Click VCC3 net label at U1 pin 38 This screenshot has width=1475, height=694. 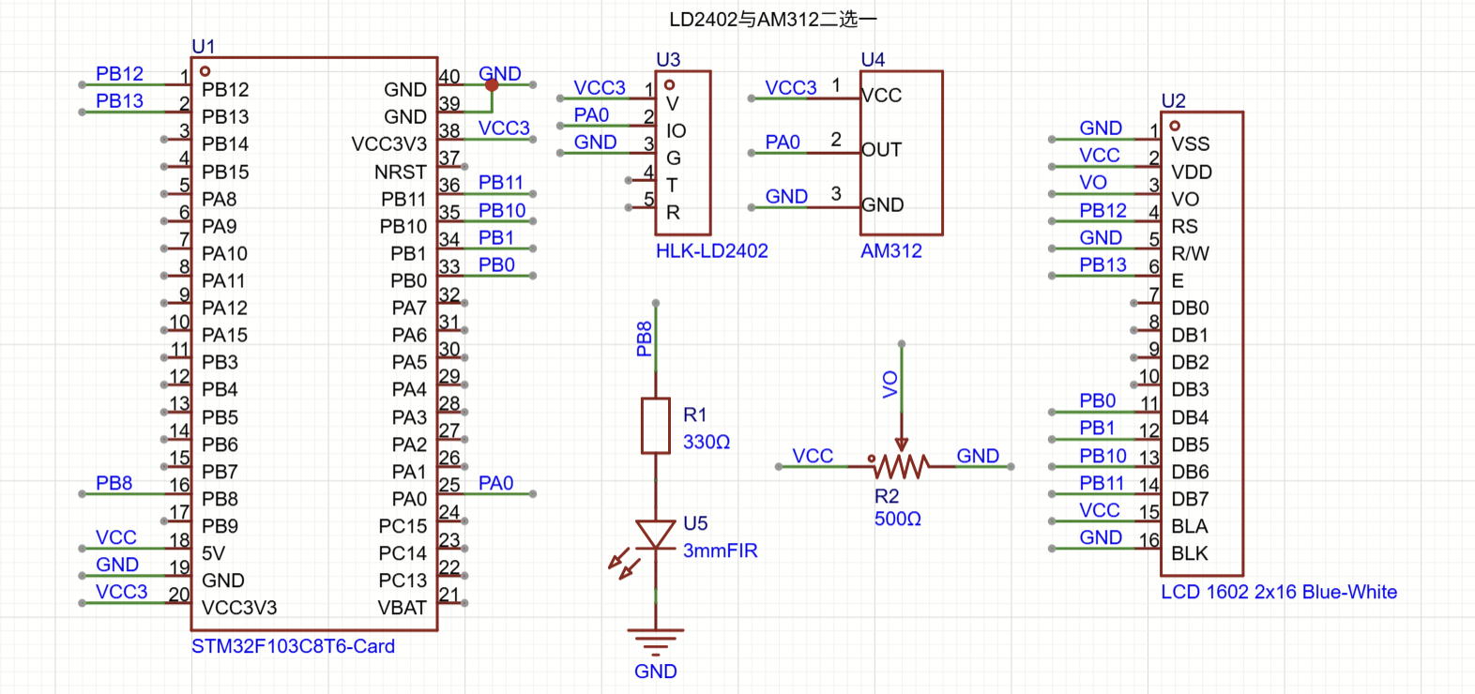pyautogui.click(x=504, y=128)
